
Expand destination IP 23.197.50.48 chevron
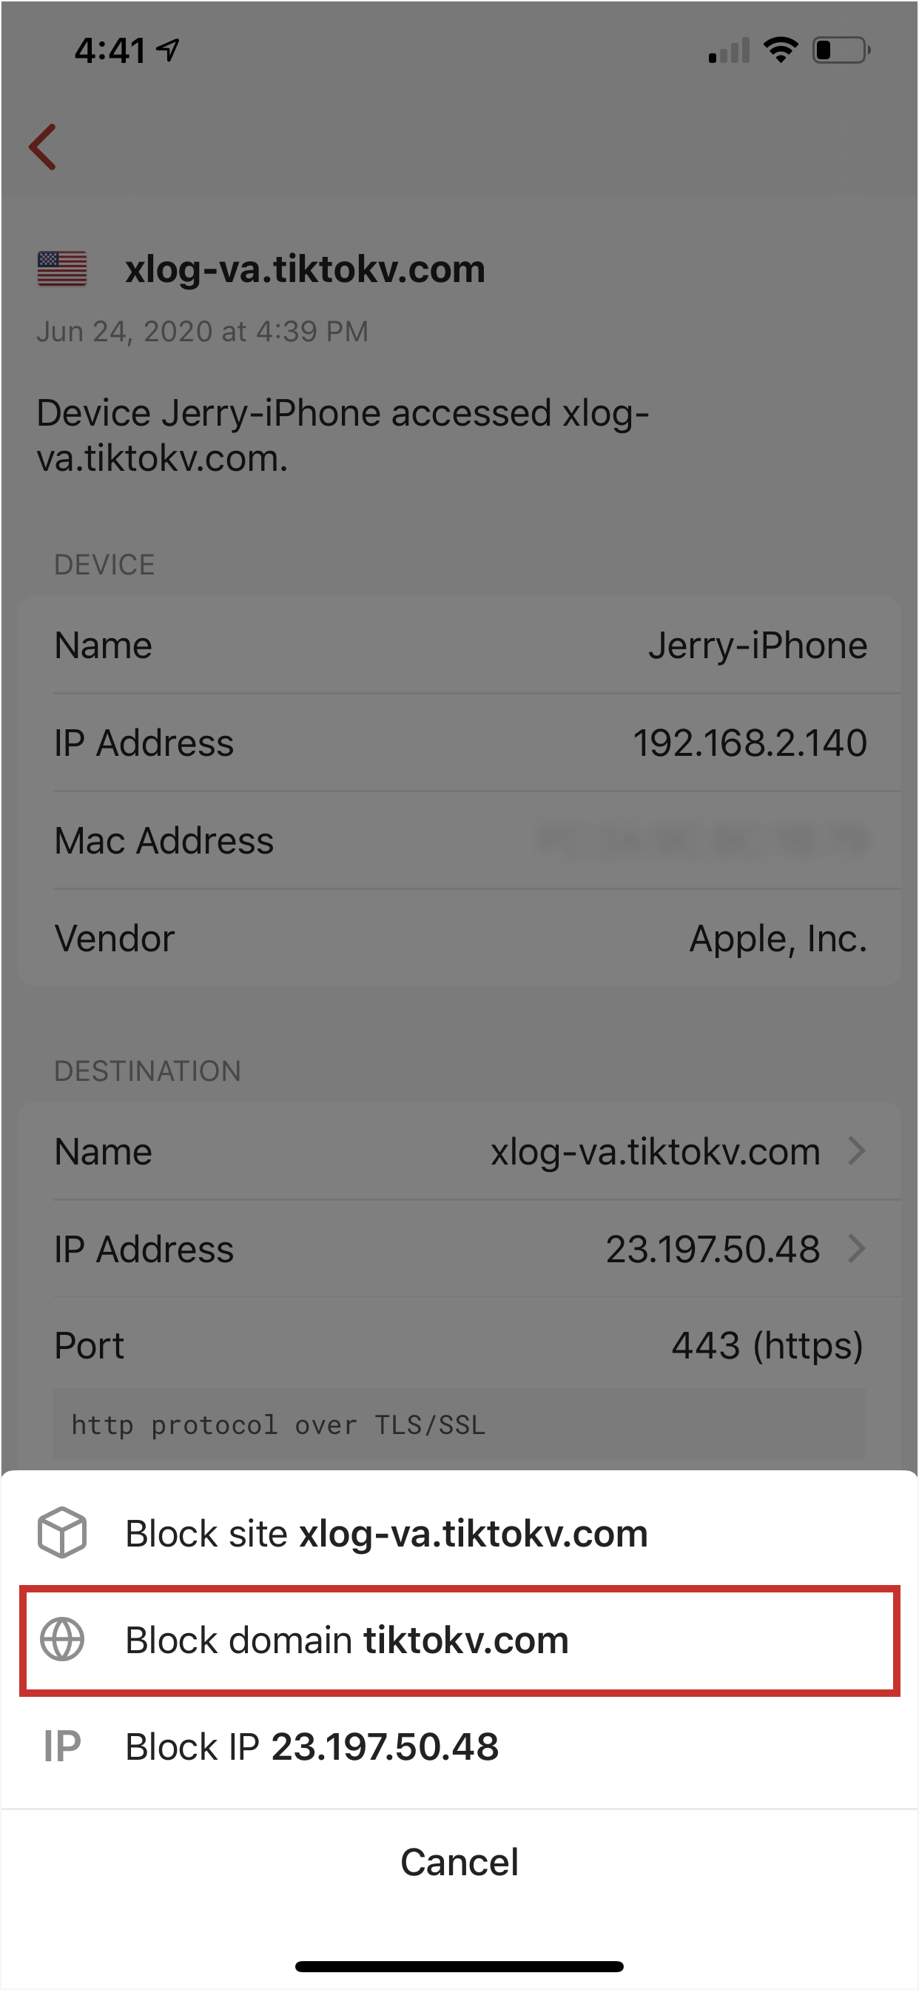(855, 1248)
